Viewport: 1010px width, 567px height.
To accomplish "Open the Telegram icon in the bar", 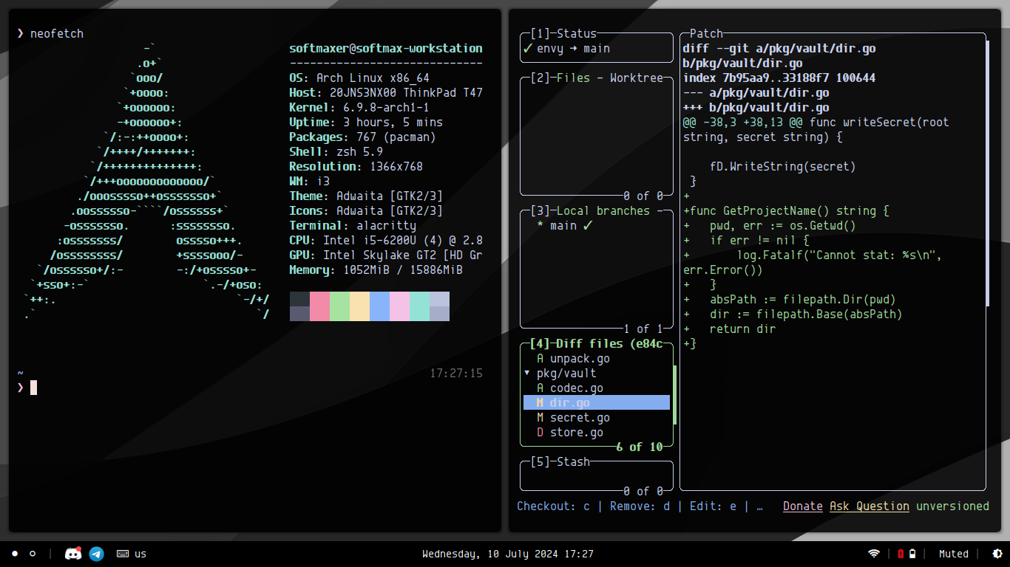I will (x=97, y=554).
